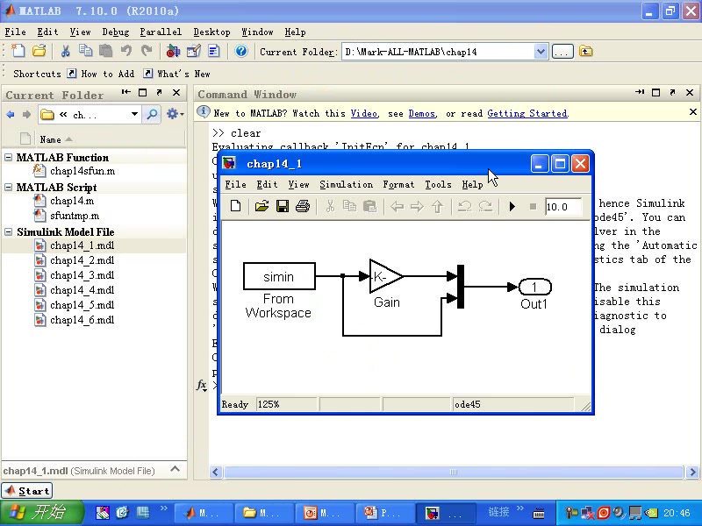Click New file icon in MATLAB toolbar
The width and height of the screenshot is (702, 526).
tap(18, 51)
